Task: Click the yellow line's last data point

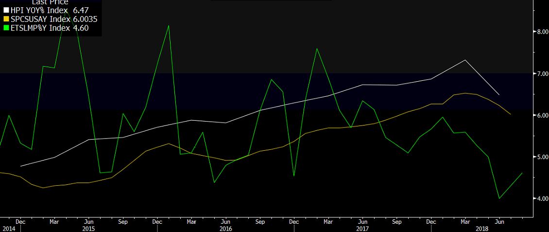Action: pos(511,114)
